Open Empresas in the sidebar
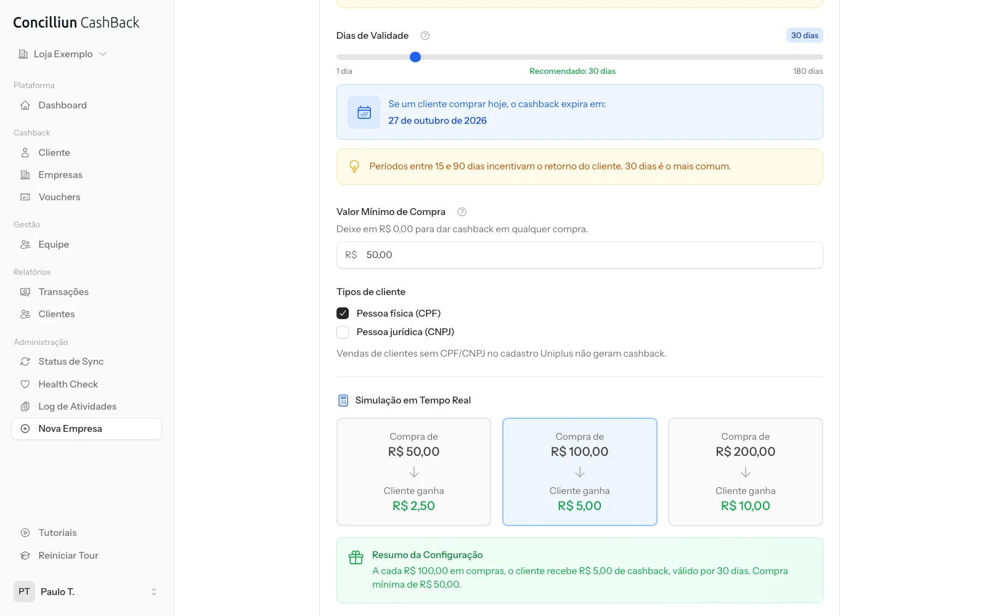The height and width of the screenshot is (616, 986). (86, 175)
